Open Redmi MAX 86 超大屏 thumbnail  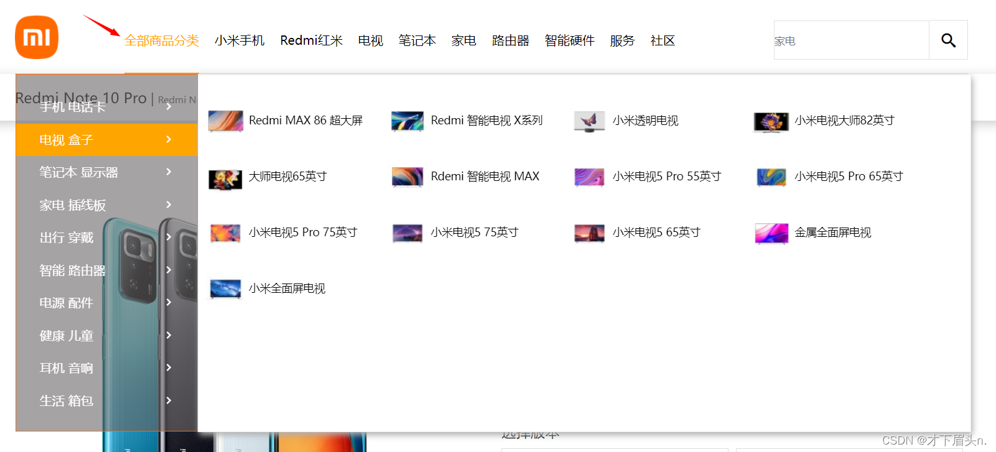pyautogui.click(x=226, y=121)
